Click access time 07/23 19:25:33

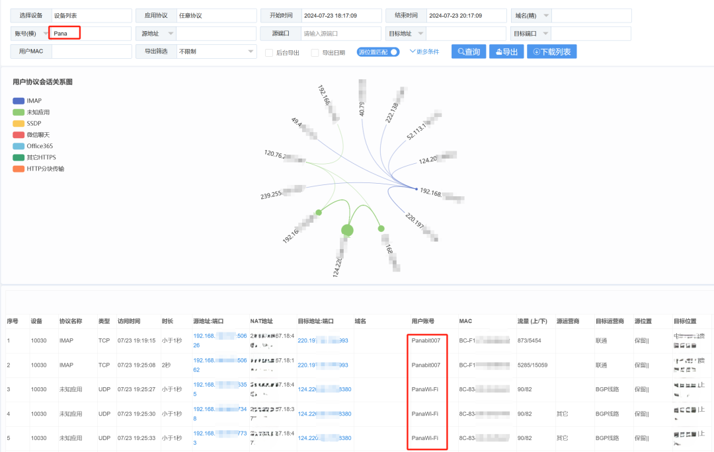137,438
